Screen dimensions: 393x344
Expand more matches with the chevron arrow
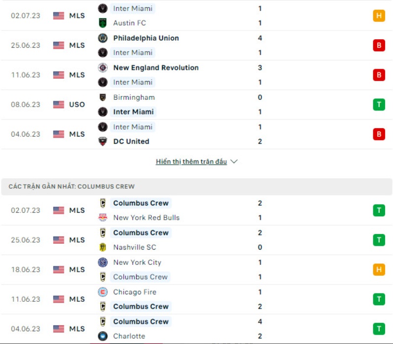(234, 162)
